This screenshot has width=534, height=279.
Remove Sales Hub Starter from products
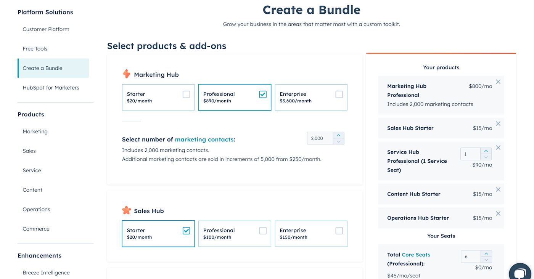coord(498,124)
